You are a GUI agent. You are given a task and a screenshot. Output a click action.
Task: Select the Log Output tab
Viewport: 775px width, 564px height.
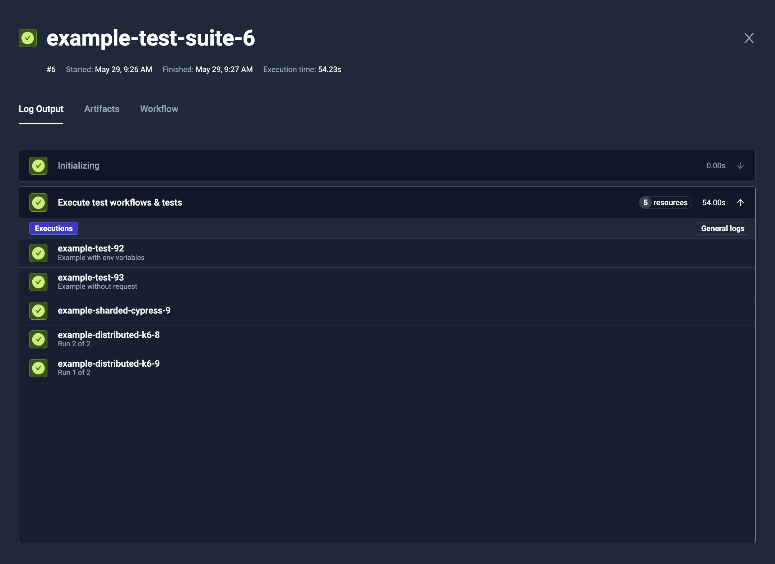point(41,109)
